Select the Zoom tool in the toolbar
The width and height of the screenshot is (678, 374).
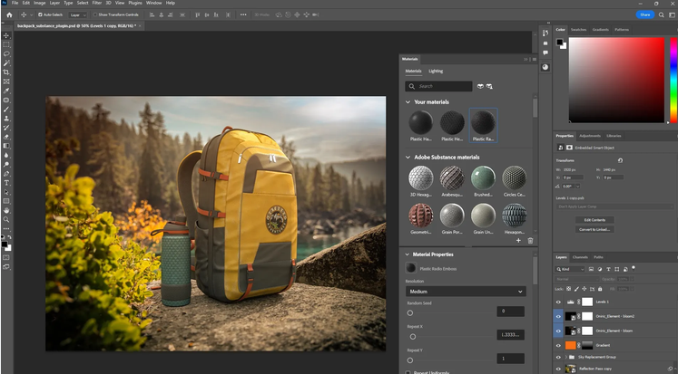[x=6, y=219]
